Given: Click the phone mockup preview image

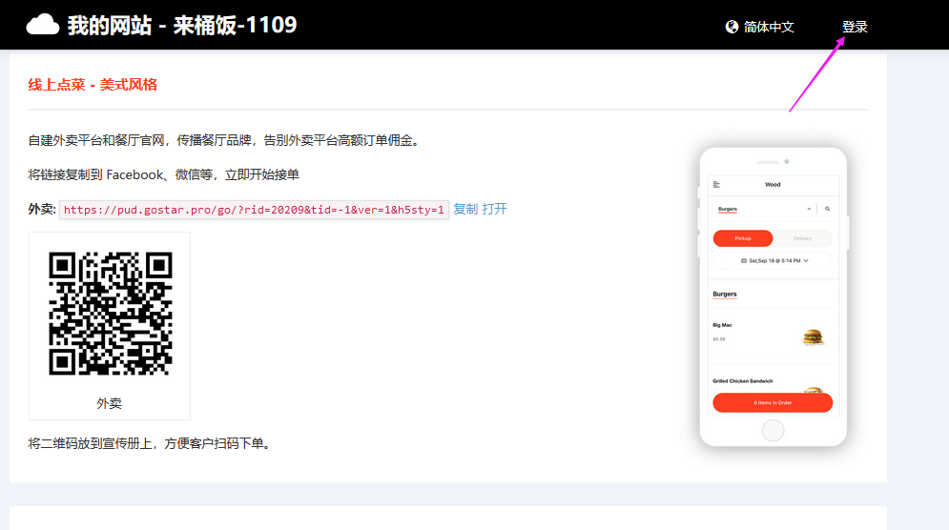Looking at the screenshot, I should tap(773, 296).
